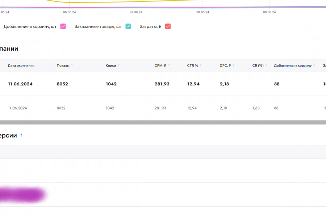The width and height of the screenshot is (326, 217).
Task: Click the 08.06.24 chart axis label
Action: coord(203,12)
